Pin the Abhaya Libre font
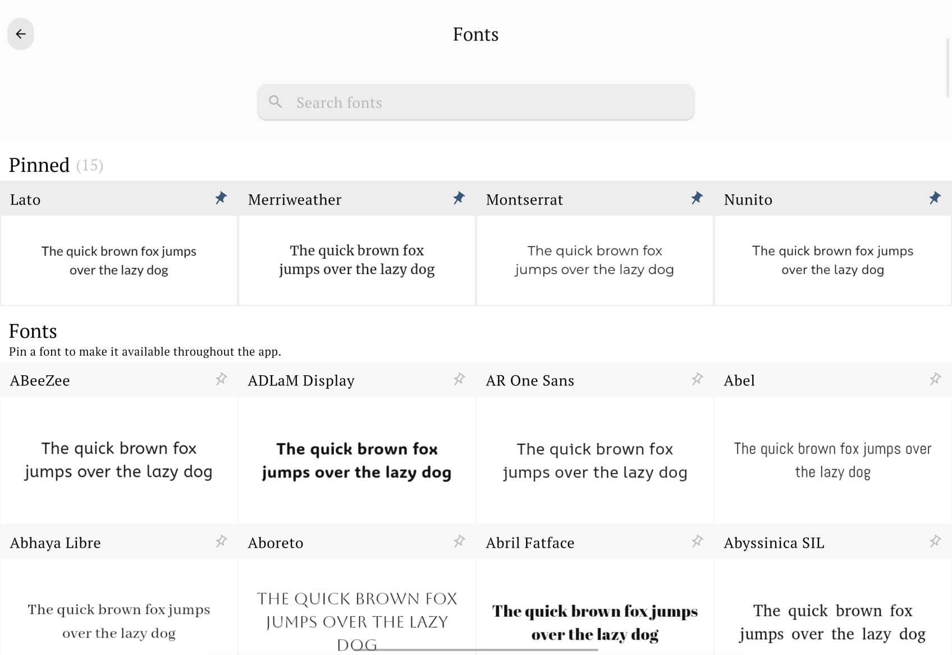The image size is (952, 655). [221, 542]
